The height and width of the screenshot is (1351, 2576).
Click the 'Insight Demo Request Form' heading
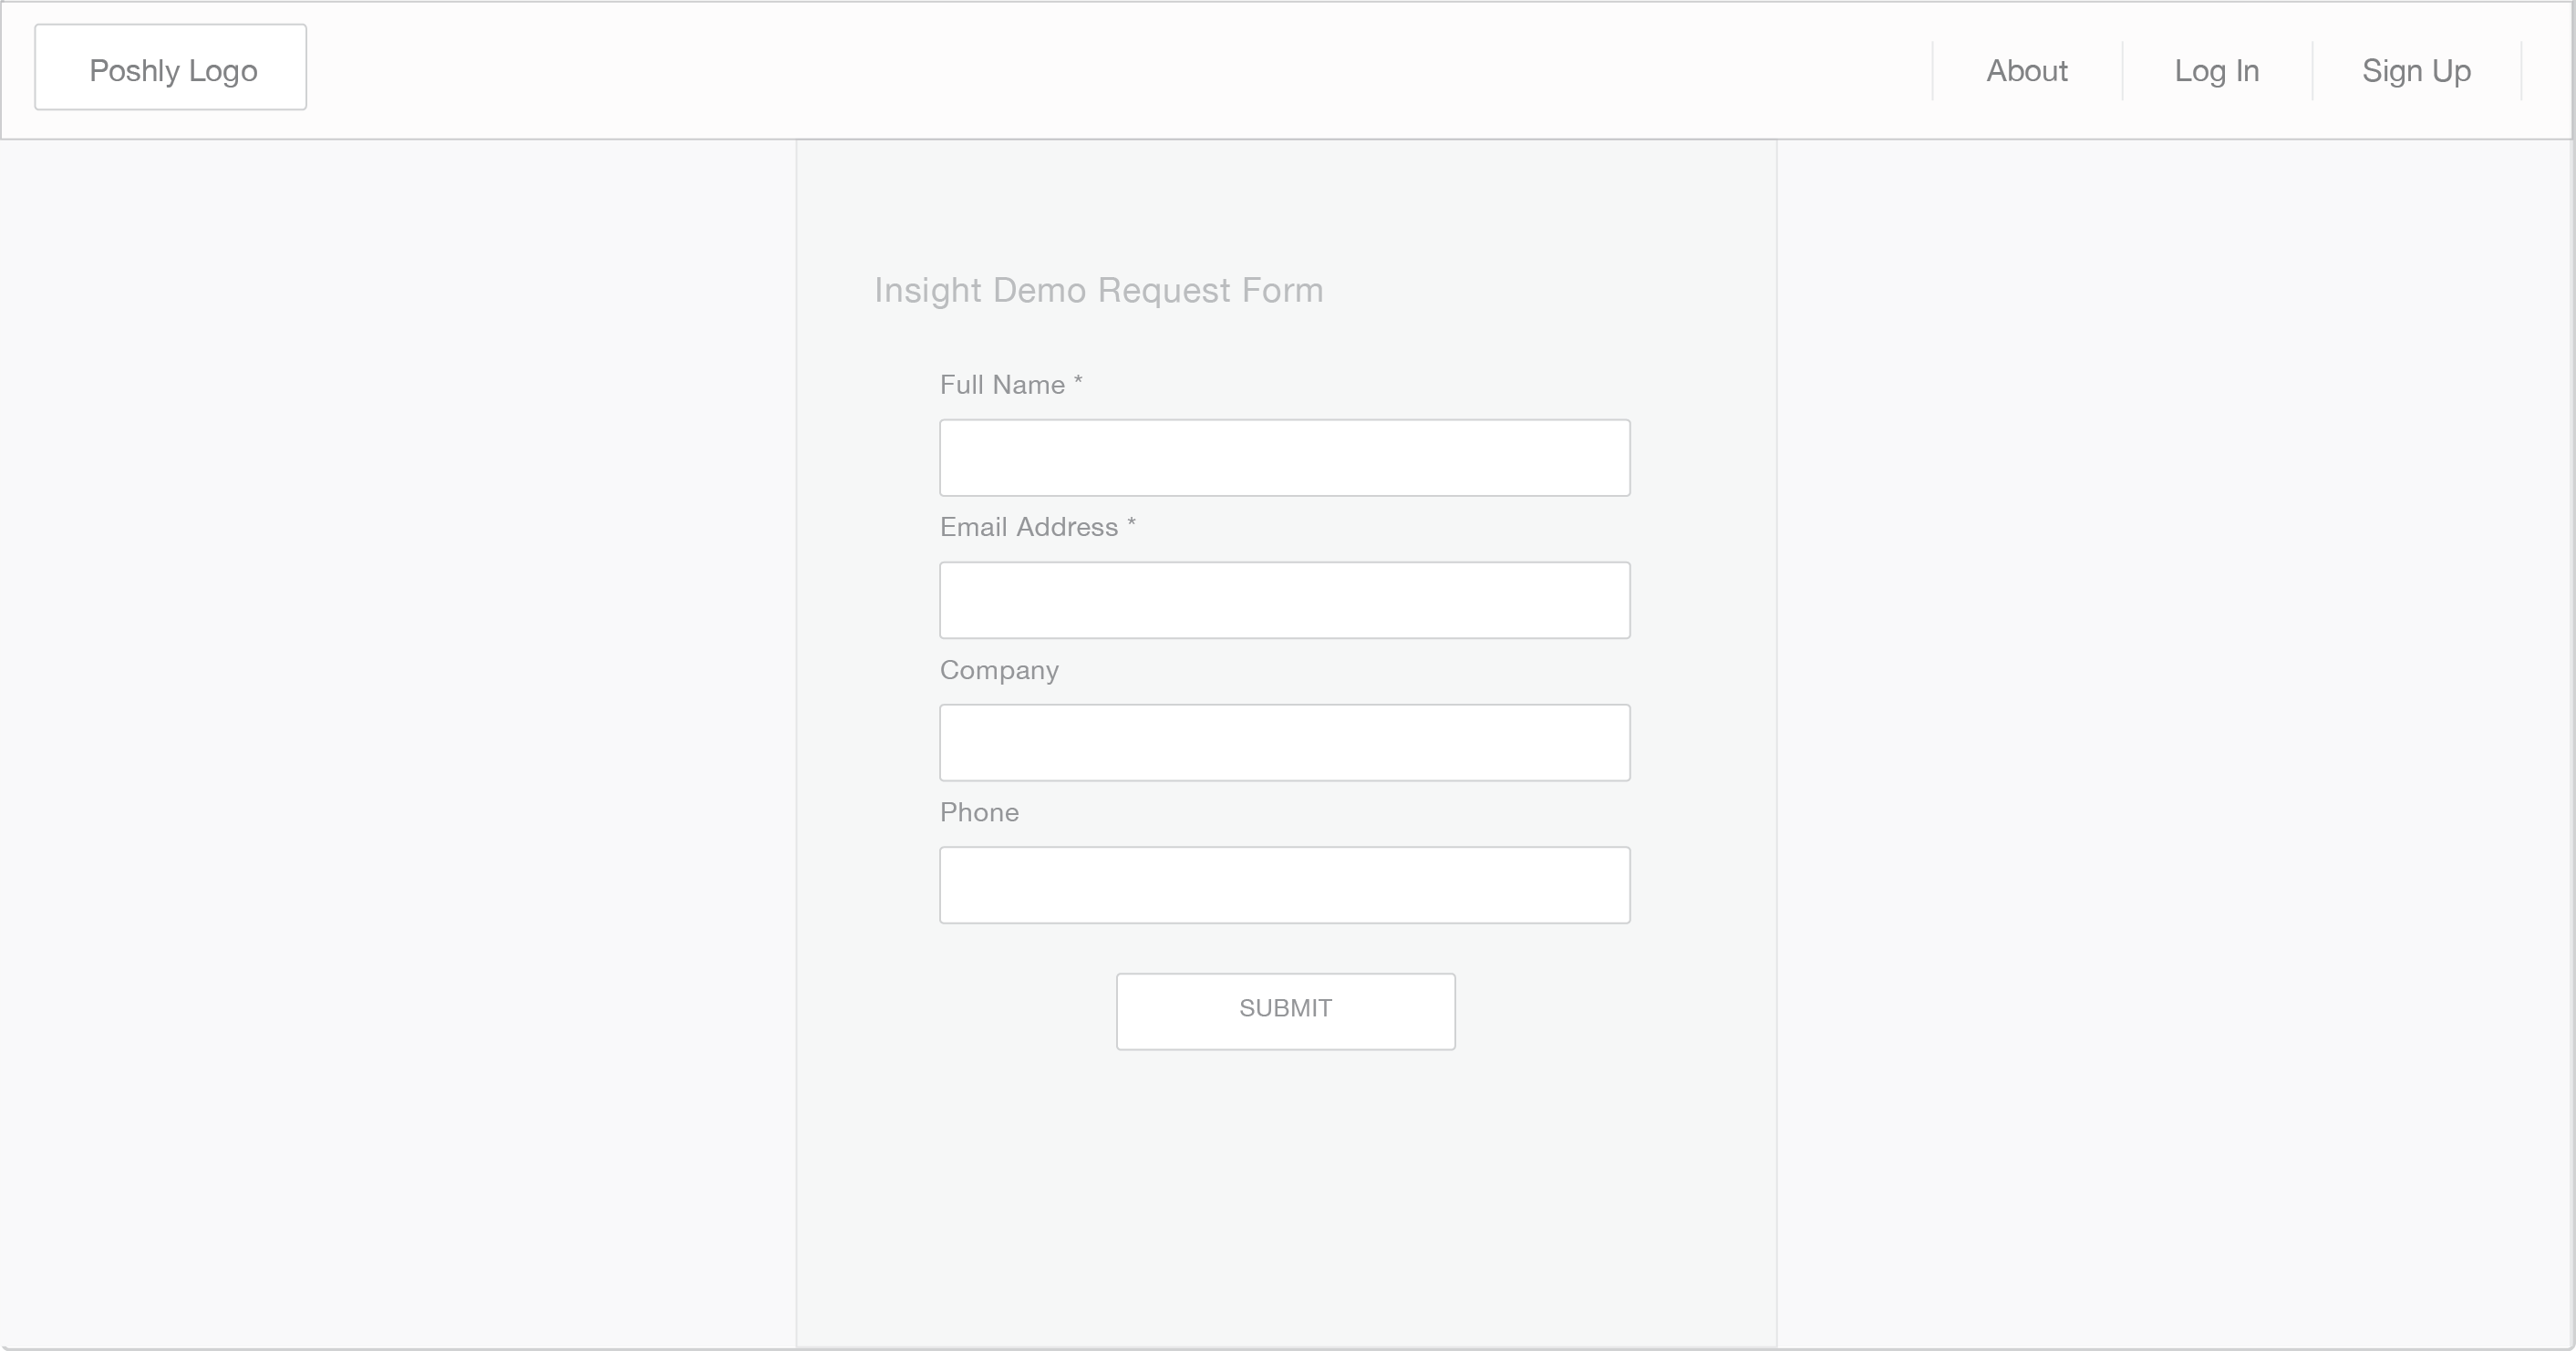1099,291
